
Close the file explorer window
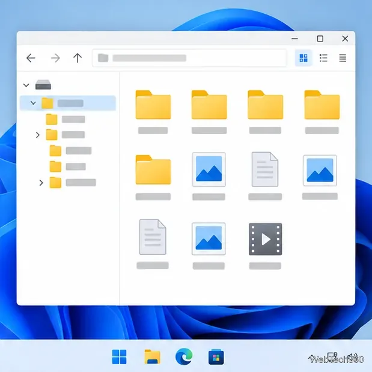click(345, 38)
